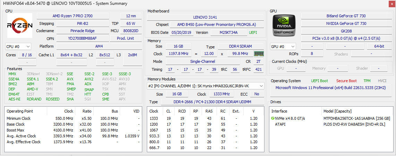Click the GK208 GPU codename field
Viewport: 396px width, 156px height.
tap(346, 31)
